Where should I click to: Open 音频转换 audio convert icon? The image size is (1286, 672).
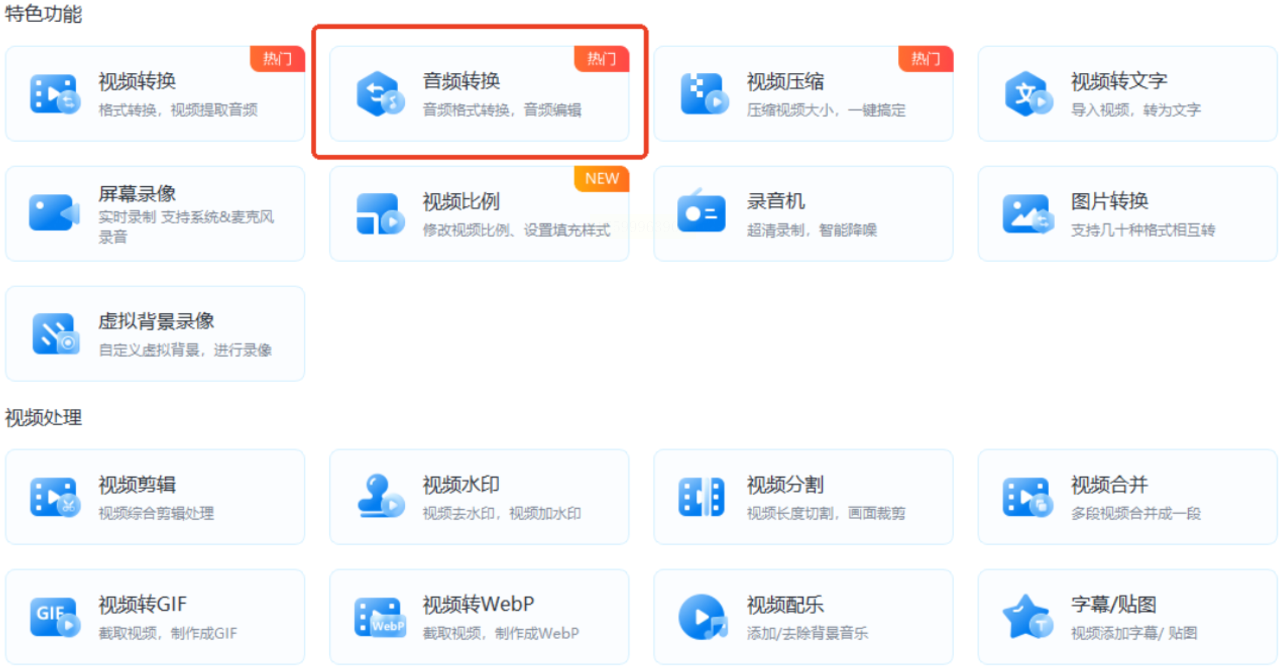[x=379, y=94]
